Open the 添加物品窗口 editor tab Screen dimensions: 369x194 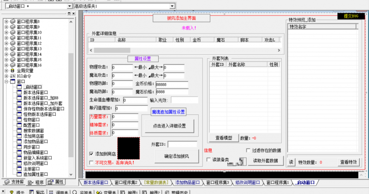pos(187,183)
